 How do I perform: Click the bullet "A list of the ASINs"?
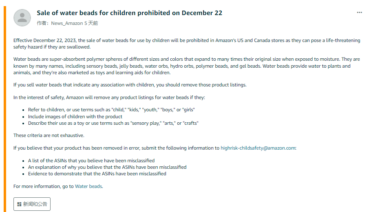pyautogui.click(x=91, y=161)
